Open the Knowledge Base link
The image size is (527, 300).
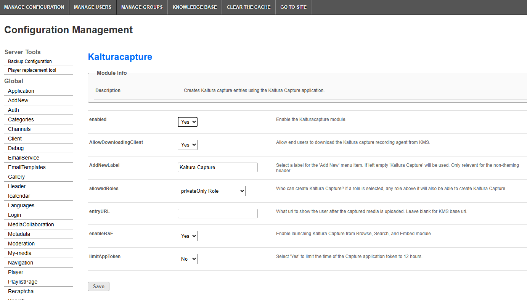coord(194,7)
